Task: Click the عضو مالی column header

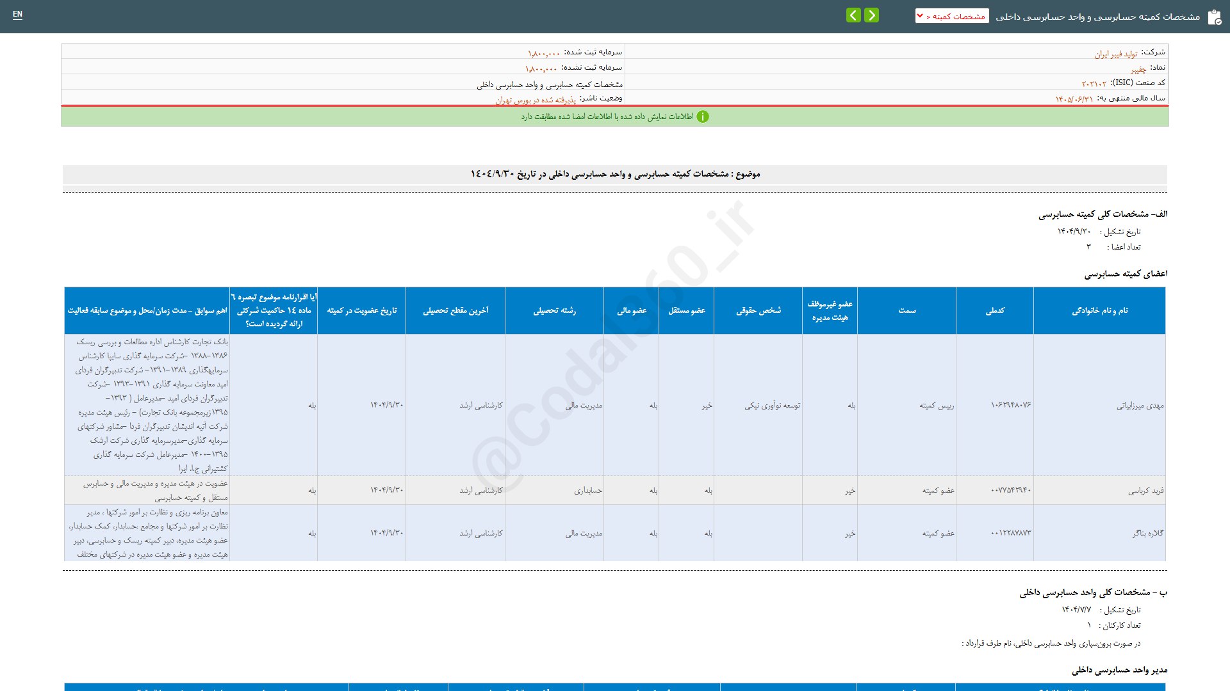Action: coord(632,311)
